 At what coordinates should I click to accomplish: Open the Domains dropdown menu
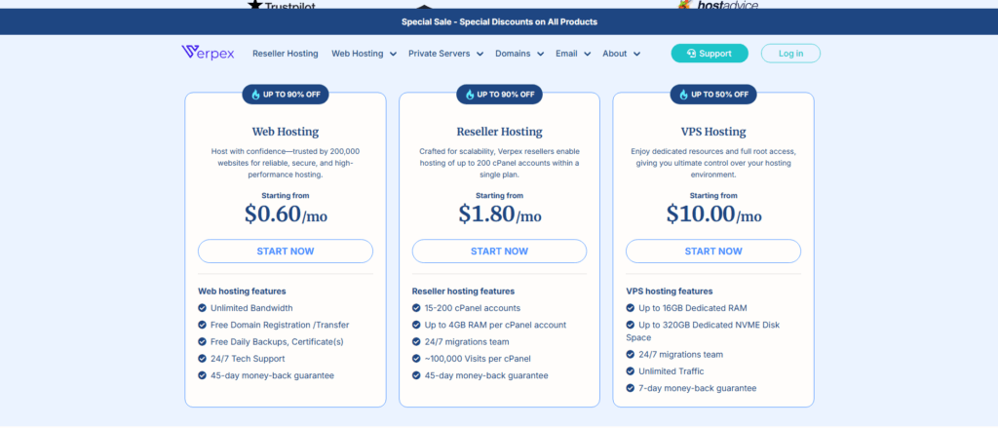518,54
